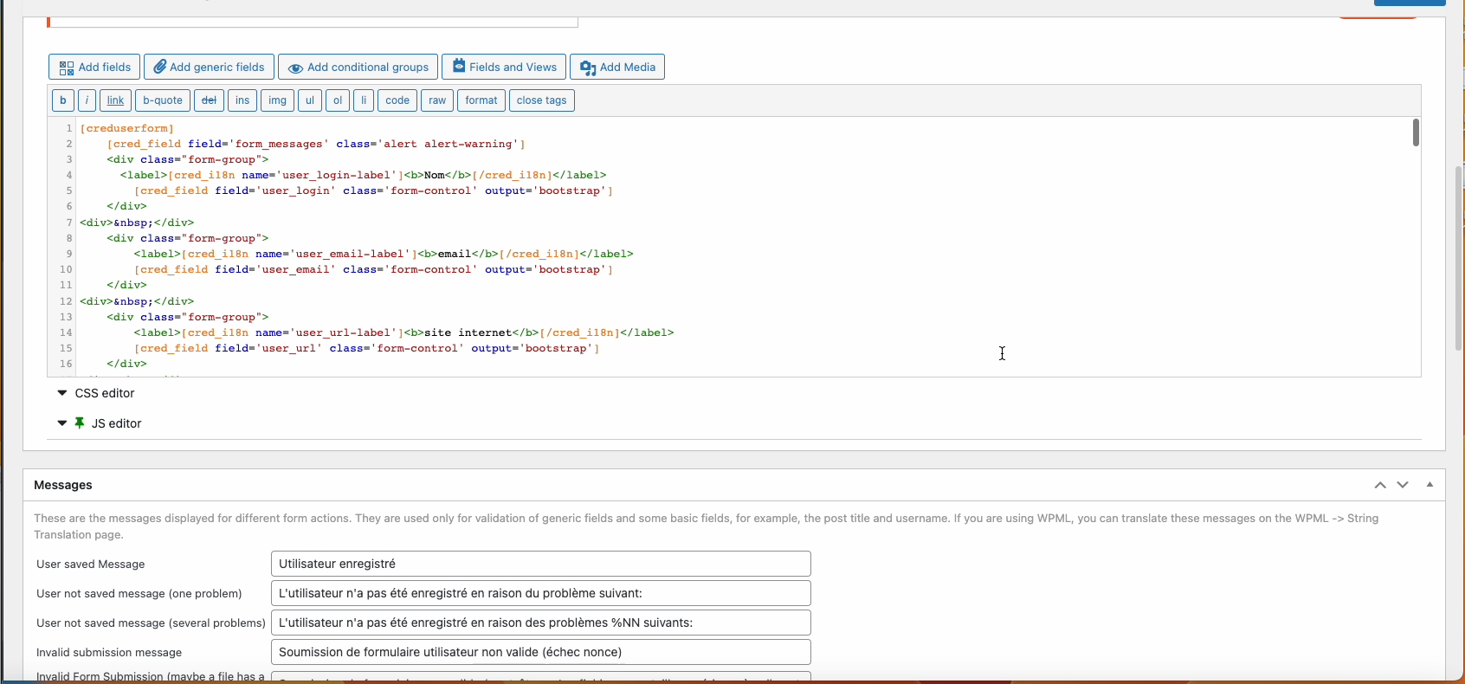
Task: Apply bold with the b quicktag
Action: click(63, 100)
